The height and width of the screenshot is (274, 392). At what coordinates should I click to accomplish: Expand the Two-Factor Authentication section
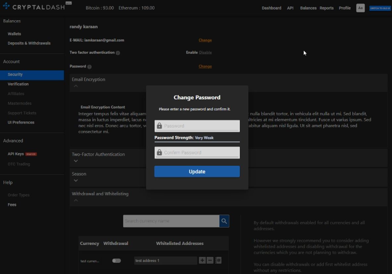tap(76, 161)
